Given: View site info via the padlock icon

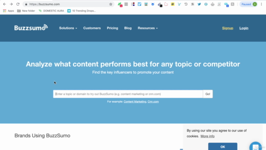Looking at the screenshot, I should (x=26, y=4).
